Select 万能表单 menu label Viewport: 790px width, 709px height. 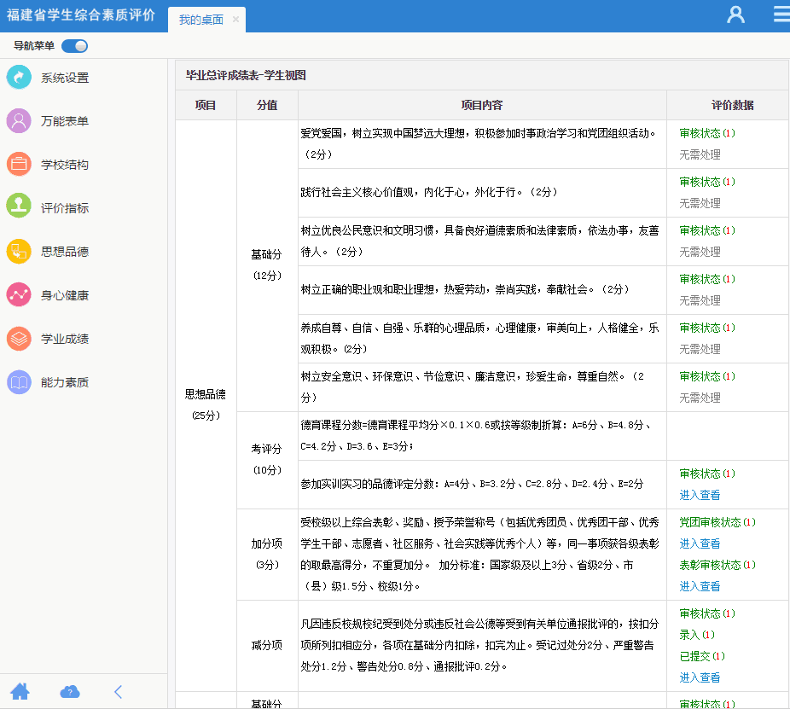point(65,121)
